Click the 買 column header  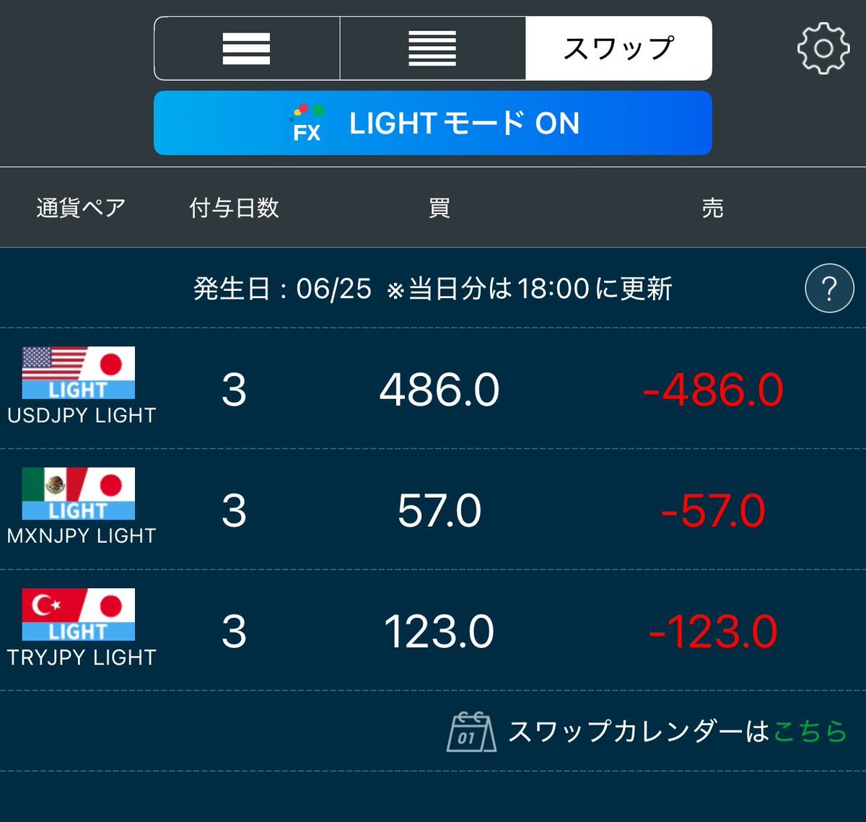point(439,208)
